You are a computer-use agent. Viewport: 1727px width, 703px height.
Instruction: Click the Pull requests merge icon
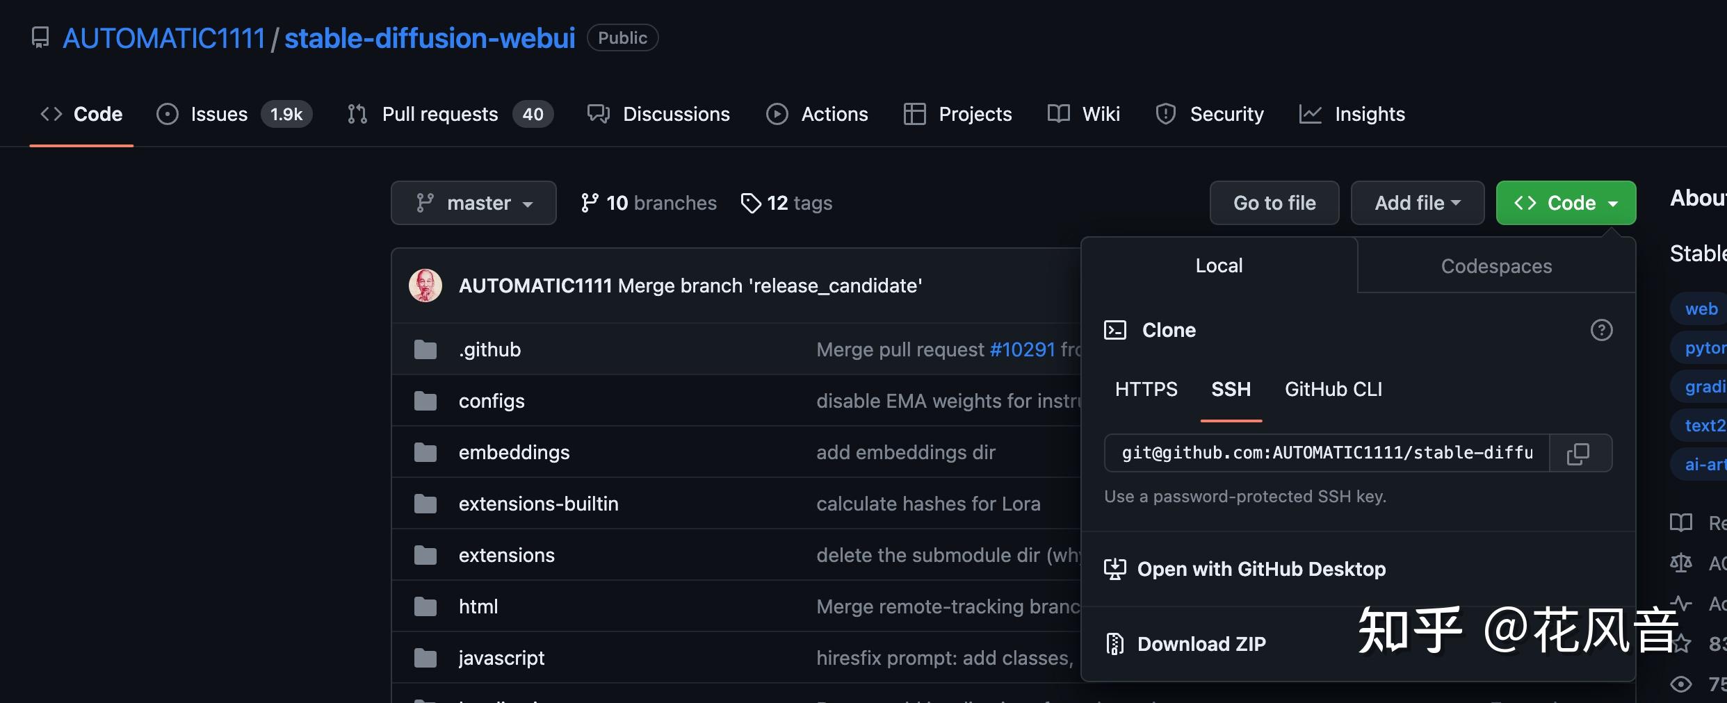[357, 114]
